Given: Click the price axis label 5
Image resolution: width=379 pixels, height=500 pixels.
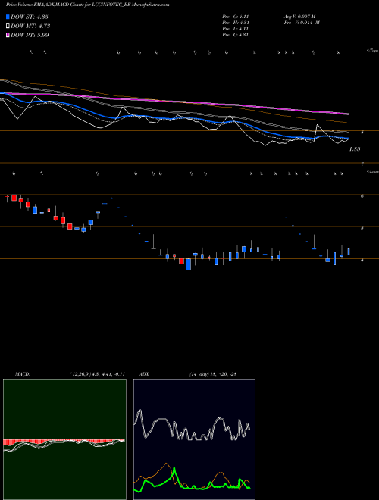Looking at the screenshot, I should pos(362,228).
